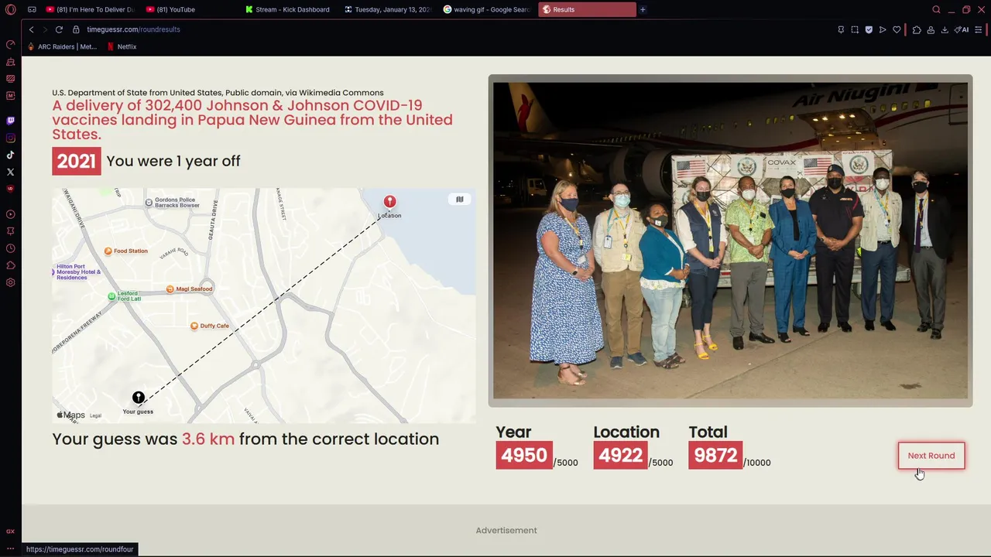Click the GX Control speedometer sidebar icon
Screen dimensions: 991x557
pyautogui.click(x=11, y=44)
